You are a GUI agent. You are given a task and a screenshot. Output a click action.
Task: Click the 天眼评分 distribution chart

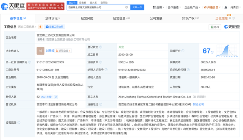pos(227,51)
